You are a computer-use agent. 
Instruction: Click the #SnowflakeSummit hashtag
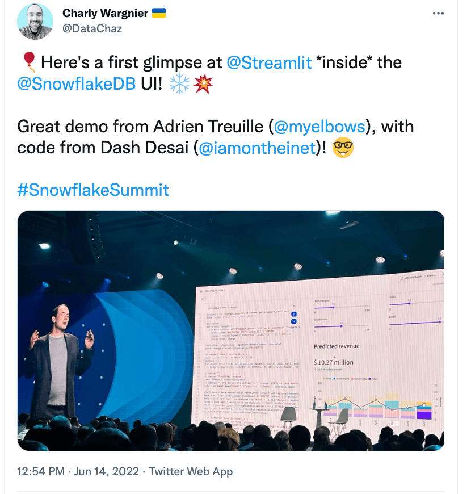coord(92,190)
